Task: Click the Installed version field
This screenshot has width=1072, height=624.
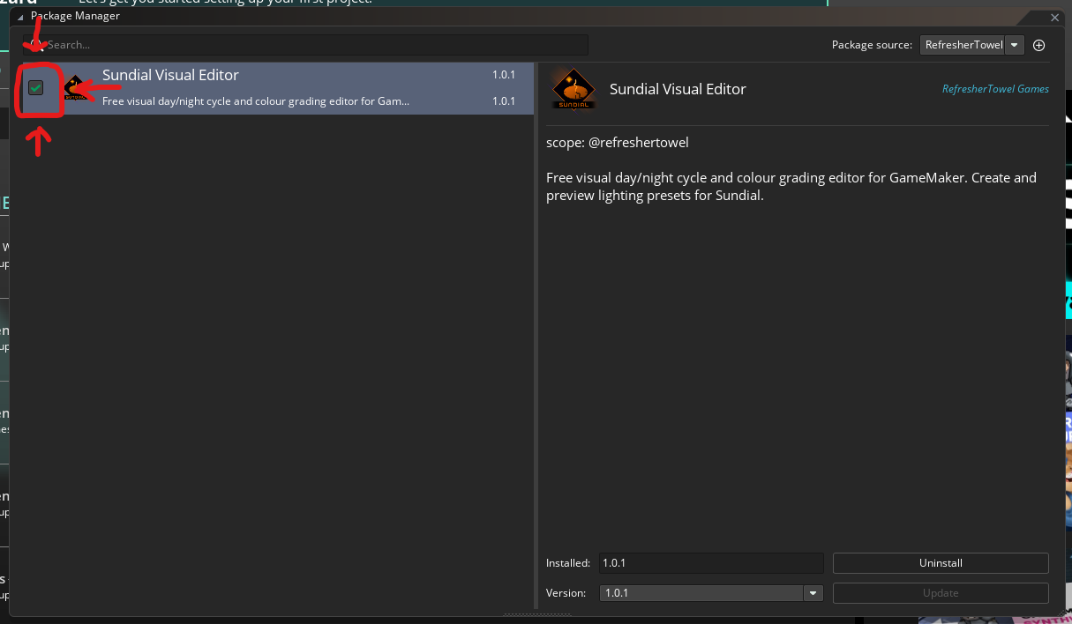Action: (711, 563)
